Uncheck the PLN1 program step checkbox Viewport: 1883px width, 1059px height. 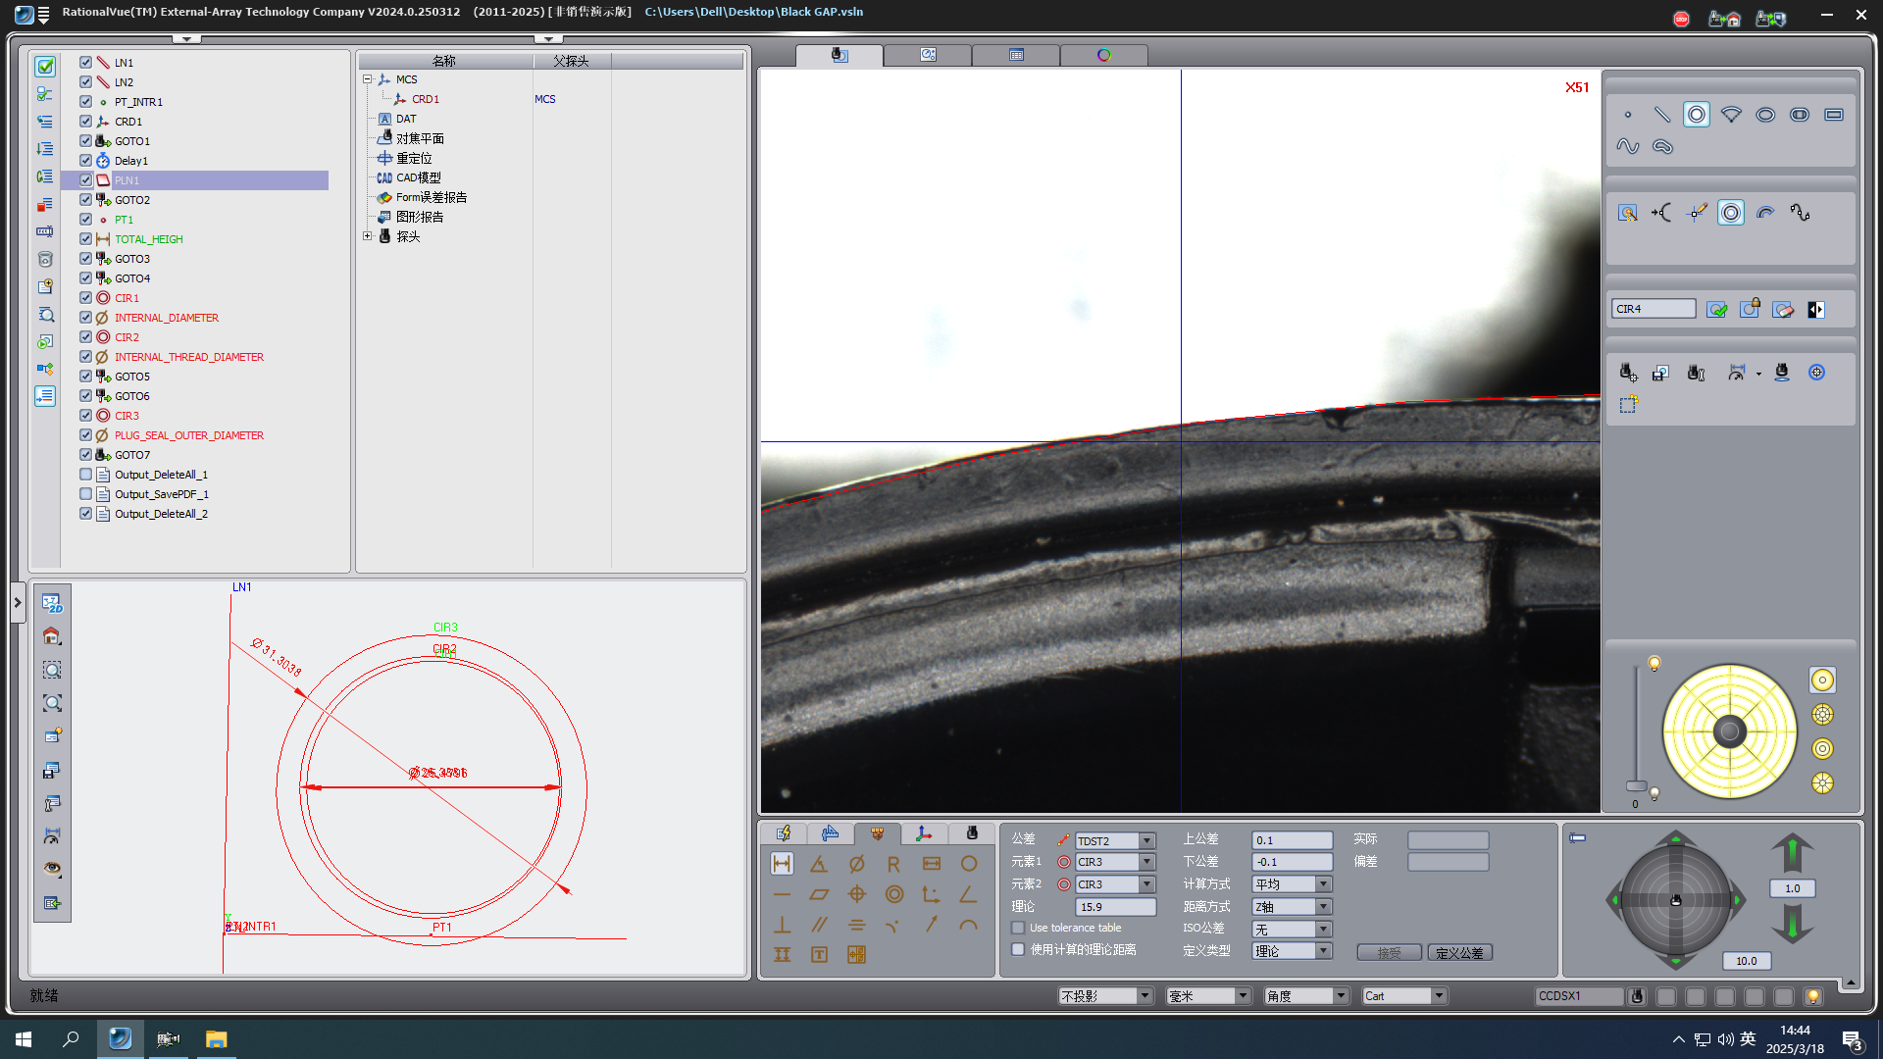[x=85, y=180]
